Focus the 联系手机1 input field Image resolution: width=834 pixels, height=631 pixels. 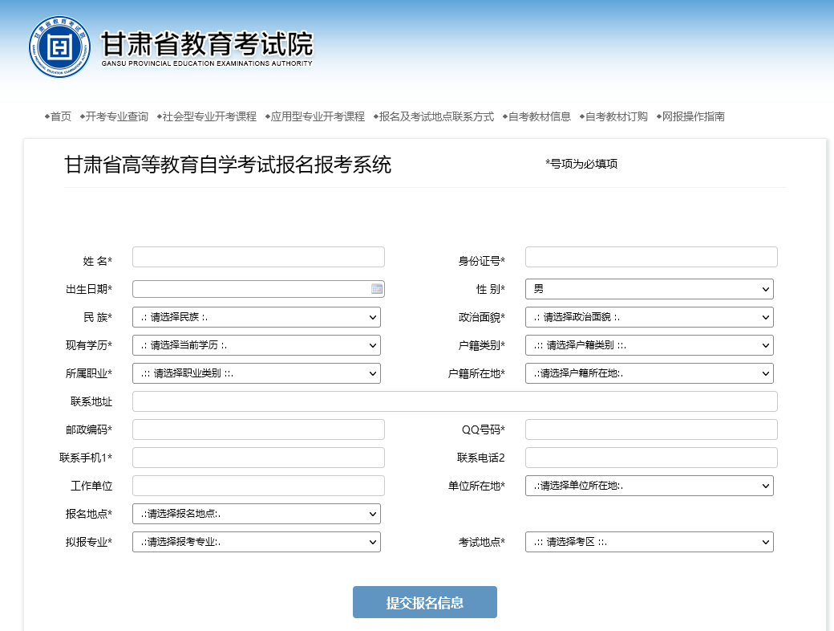click(258, 458)
